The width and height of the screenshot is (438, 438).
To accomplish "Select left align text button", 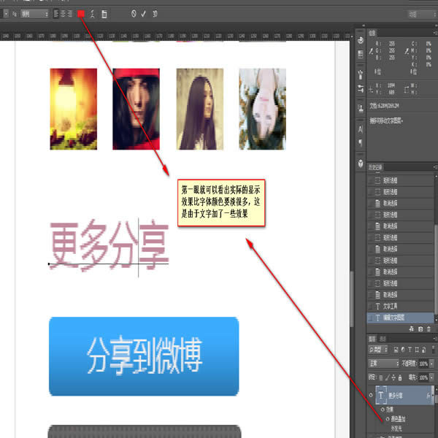I will tap(56, 14).
